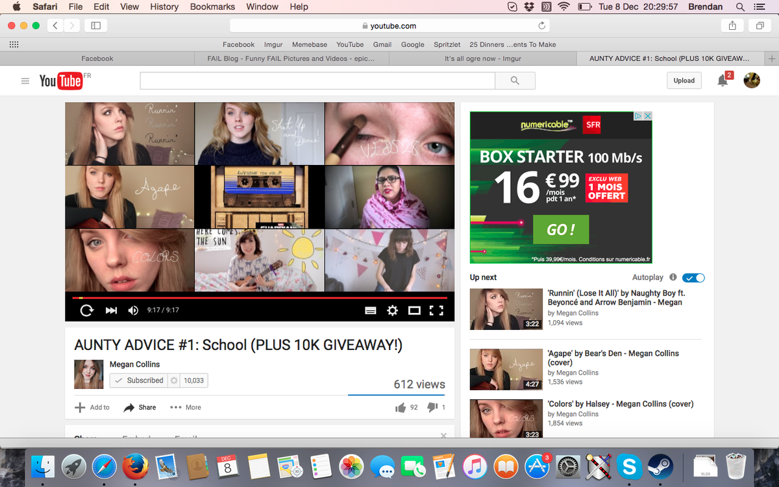The image size is (779, 487).
Task: Launch Firefox from the Dock
Action: 136,466
